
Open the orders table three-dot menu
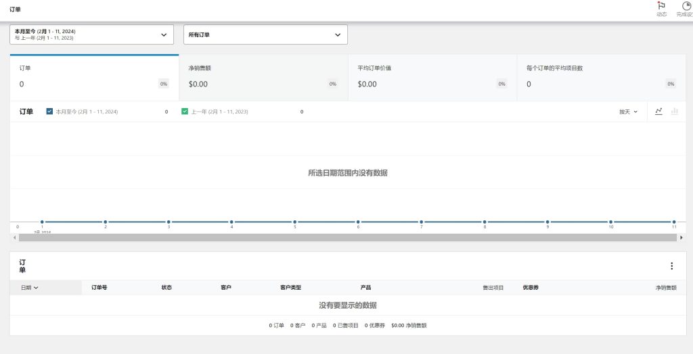coord(671,266)
